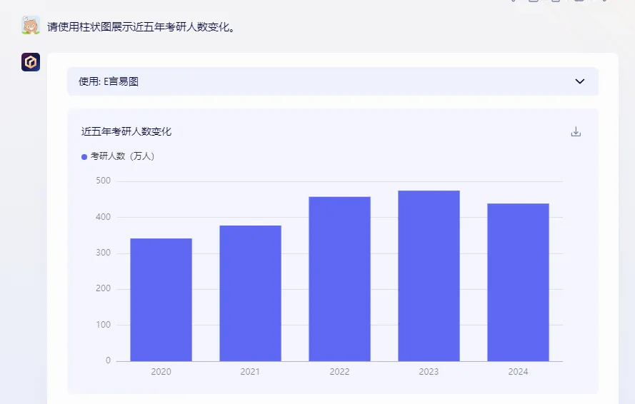Click the 2024 x-axis label
Screen dimensions: 635x404
pyautogui.click(x=518, y=372)
